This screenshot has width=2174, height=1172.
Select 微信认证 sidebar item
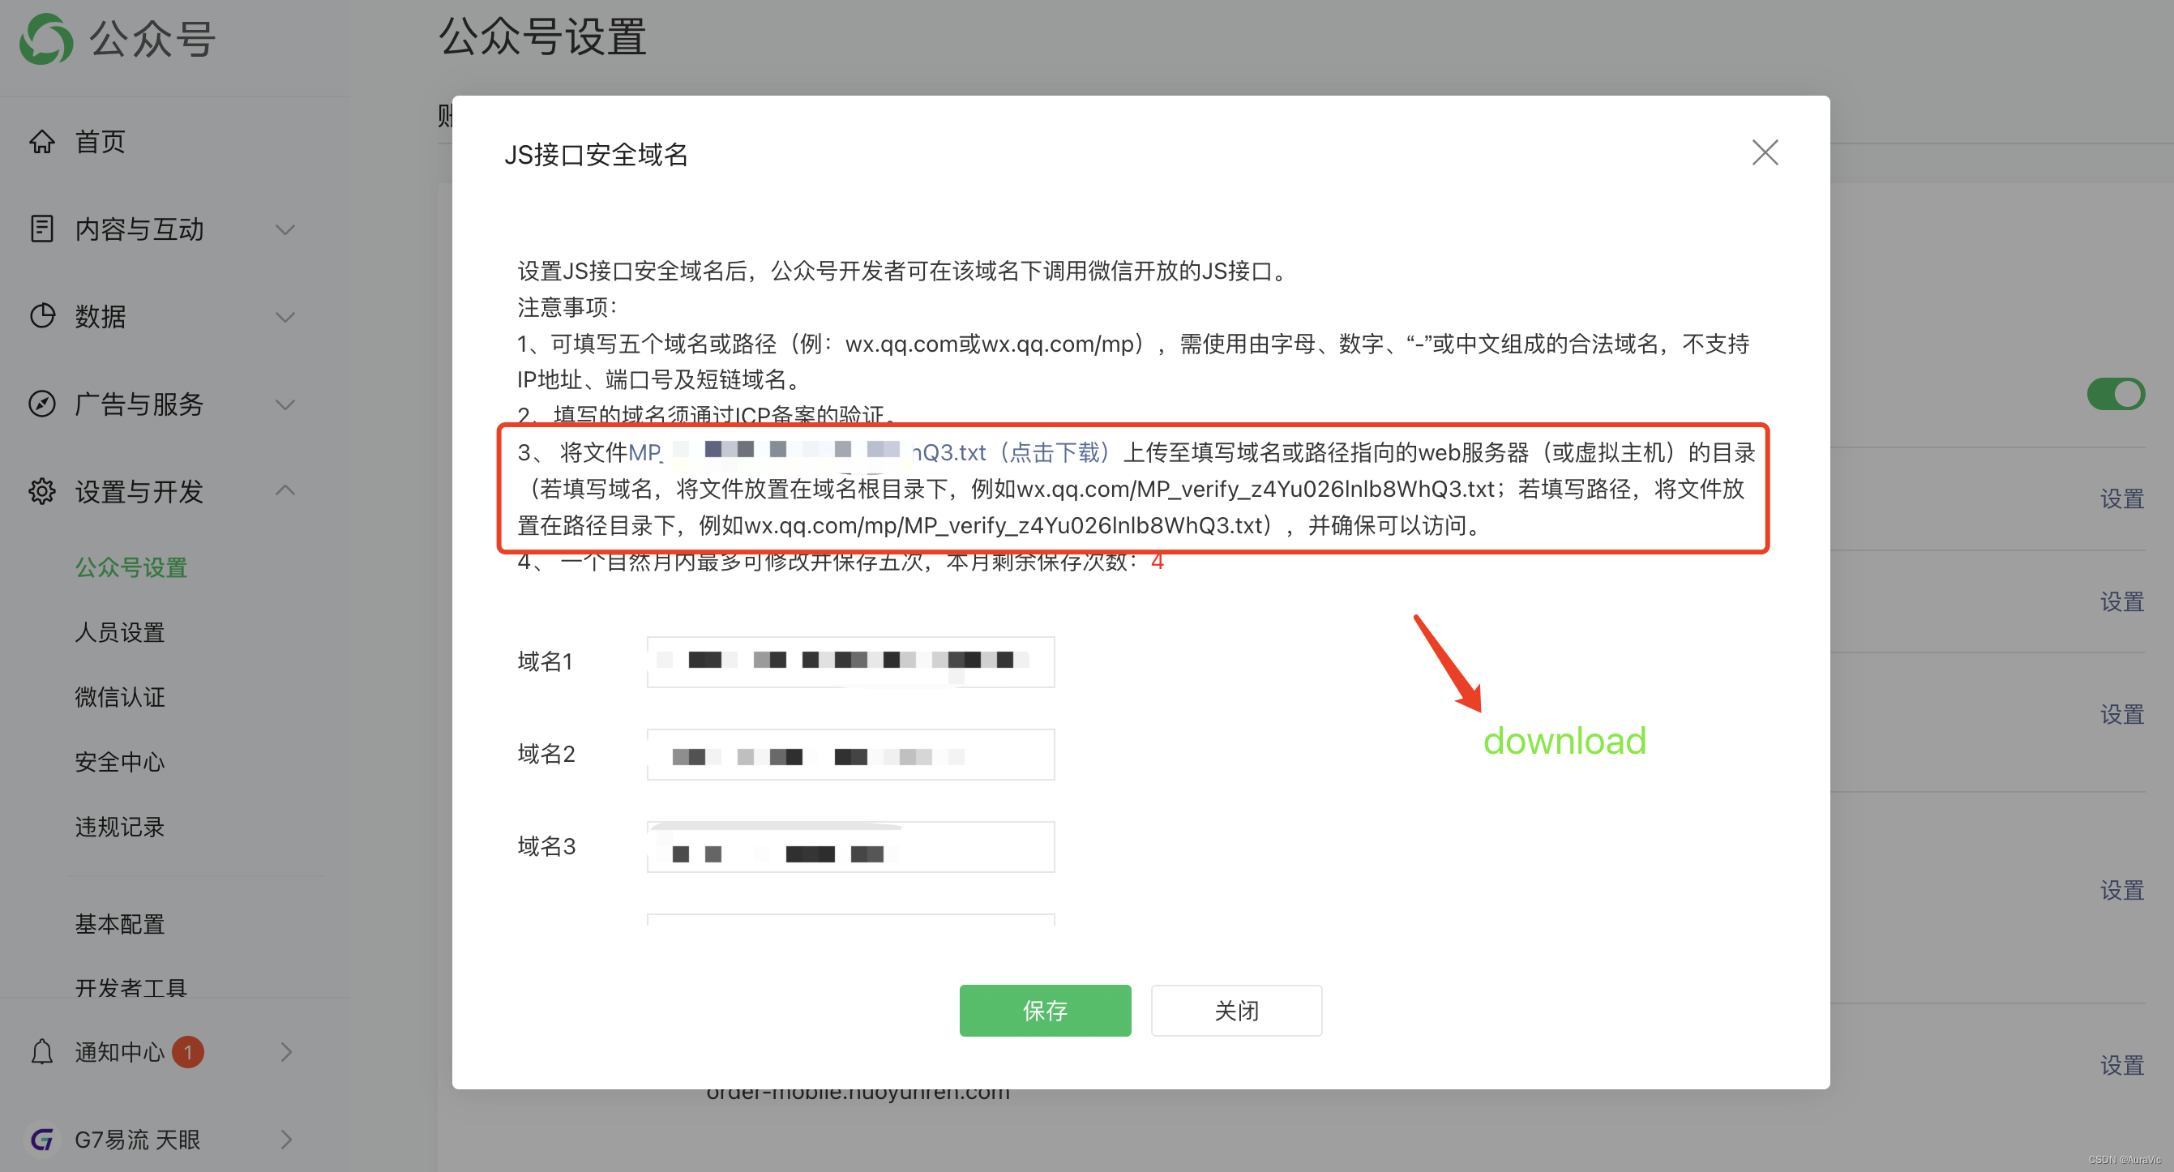click(119, 697)
